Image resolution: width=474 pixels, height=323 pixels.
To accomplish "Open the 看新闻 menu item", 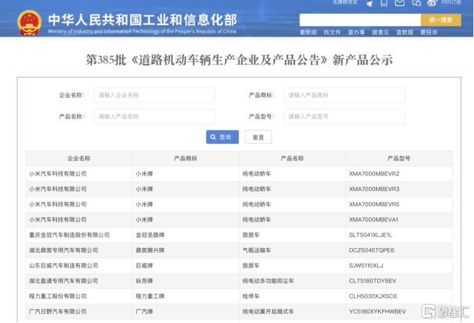I will (x=308, y=33).
